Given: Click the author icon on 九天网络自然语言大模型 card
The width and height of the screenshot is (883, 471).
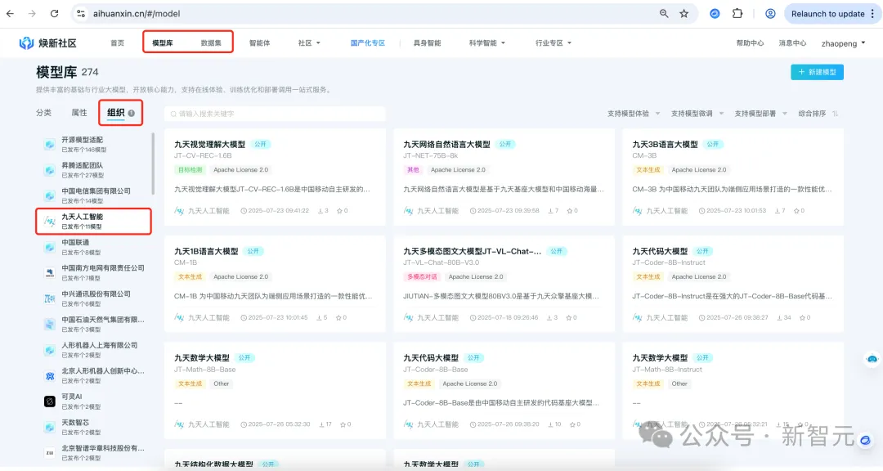Looking at the screenshot, I should click(408, 211).
